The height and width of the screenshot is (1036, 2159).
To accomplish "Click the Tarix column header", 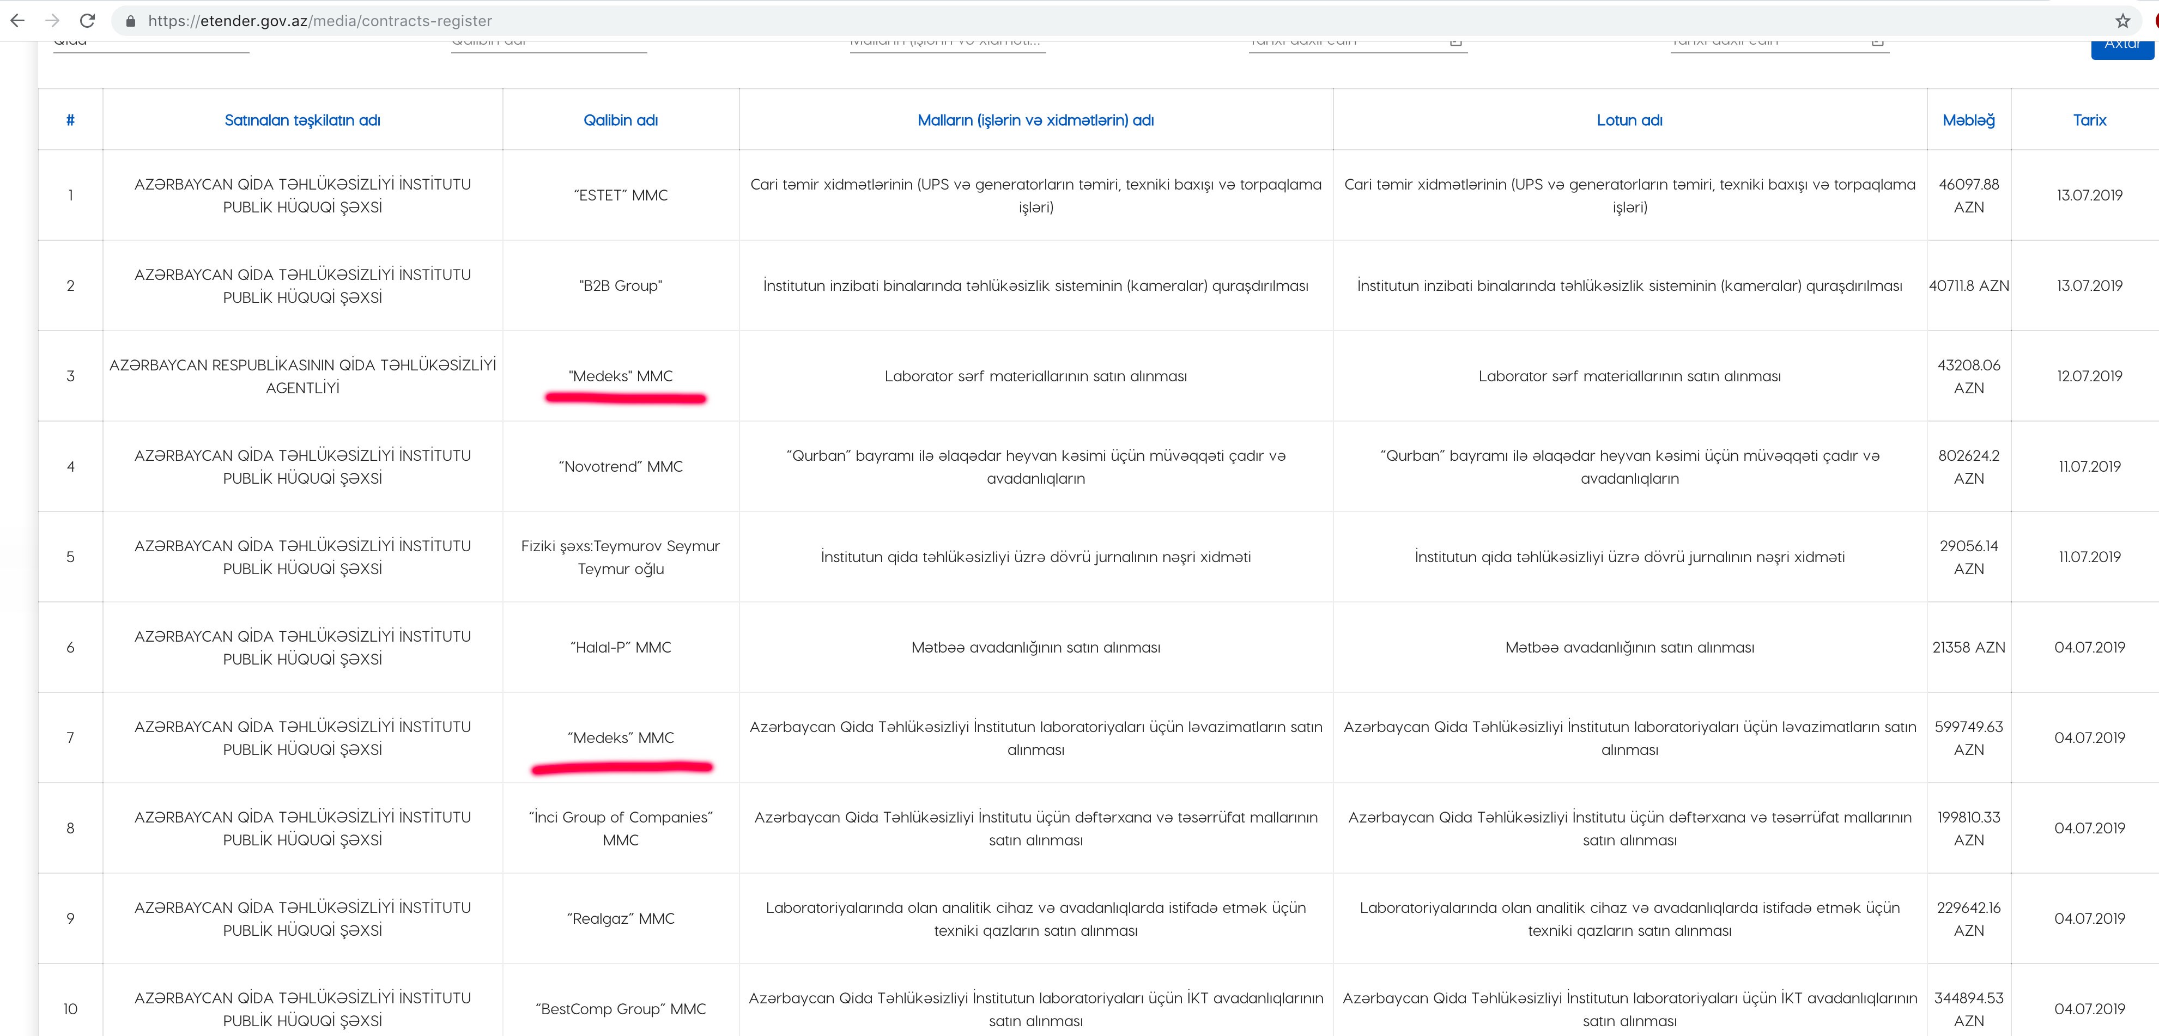I will click(2089, 120).
